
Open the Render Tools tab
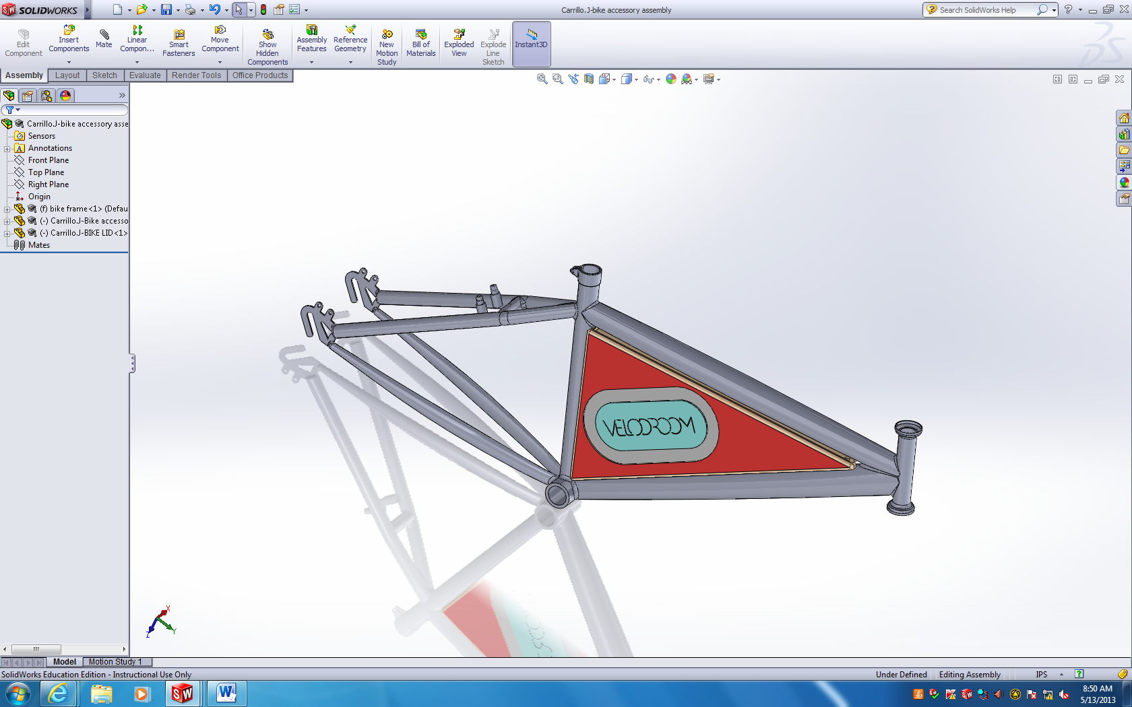pyautogui.click(x=196, y=75)
